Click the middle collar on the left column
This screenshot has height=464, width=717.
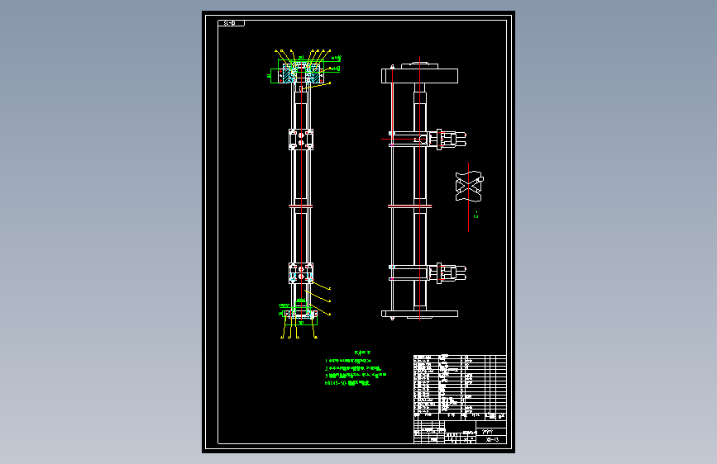click(x=301, y=206)
